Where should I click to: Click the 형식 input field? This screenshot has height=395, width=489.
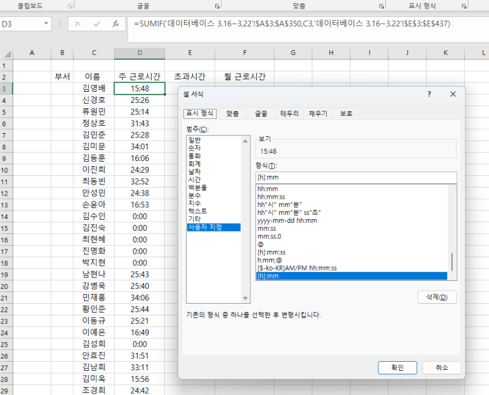pos(356,177)
